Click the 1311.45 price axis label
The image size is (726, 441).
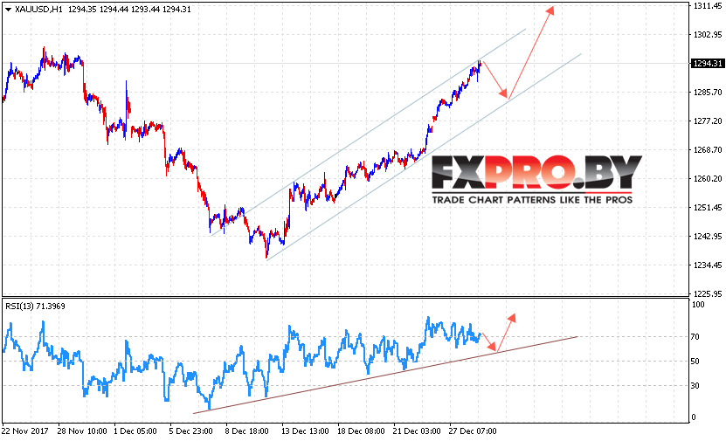[x=707, y=6]
